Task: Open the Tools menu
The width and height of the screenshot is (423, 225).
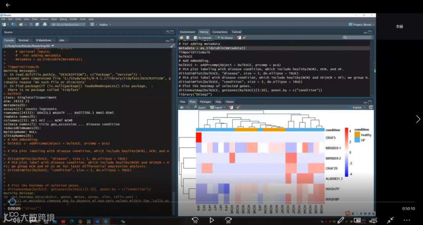Action: [x=83, y=19]
